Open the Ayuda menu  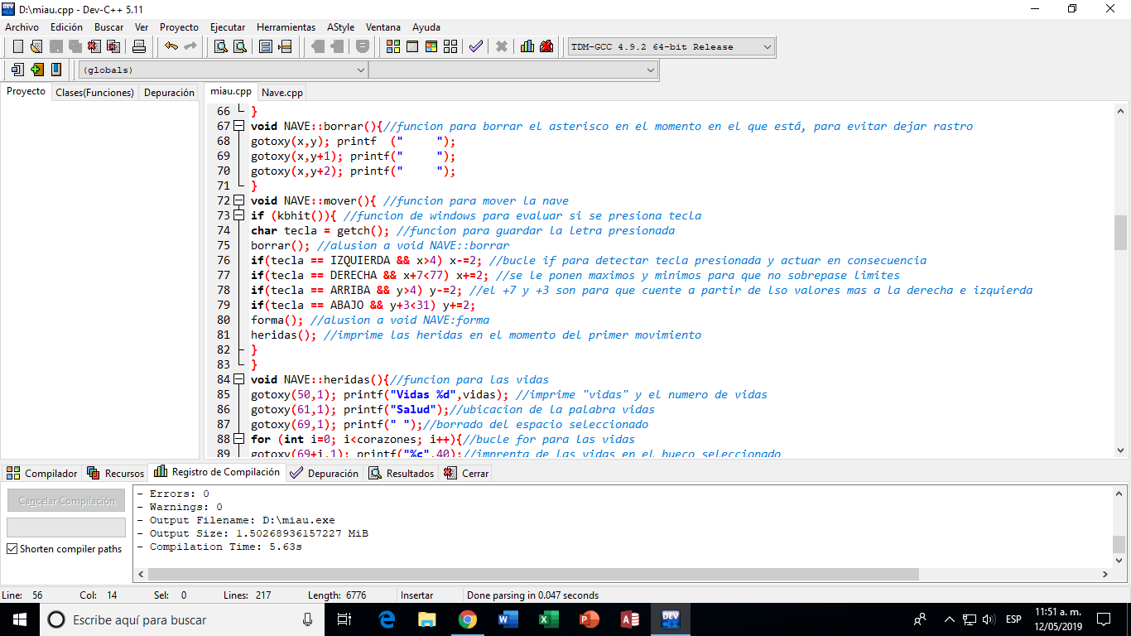coord(426,27)
